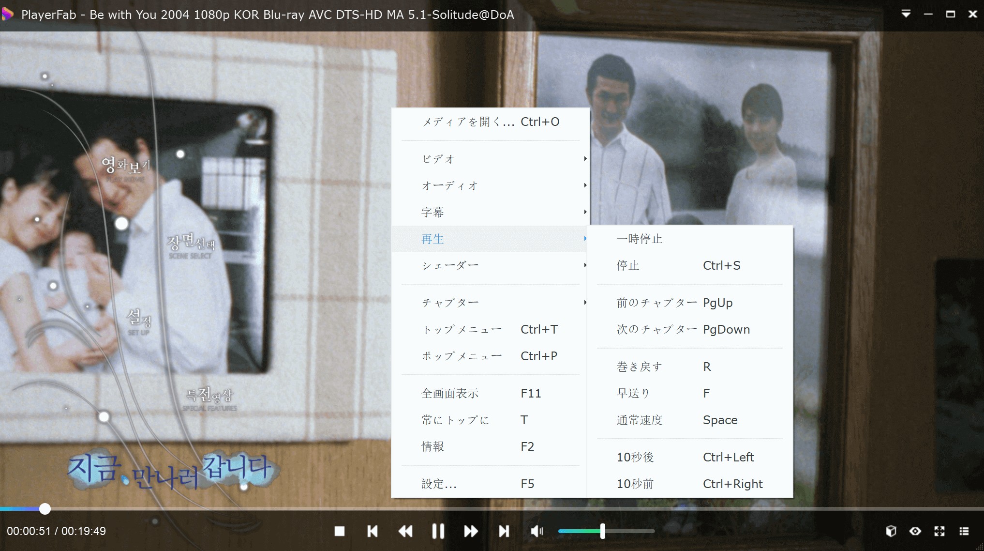Click the fast-forward double-arrow icon

[471, 531]
